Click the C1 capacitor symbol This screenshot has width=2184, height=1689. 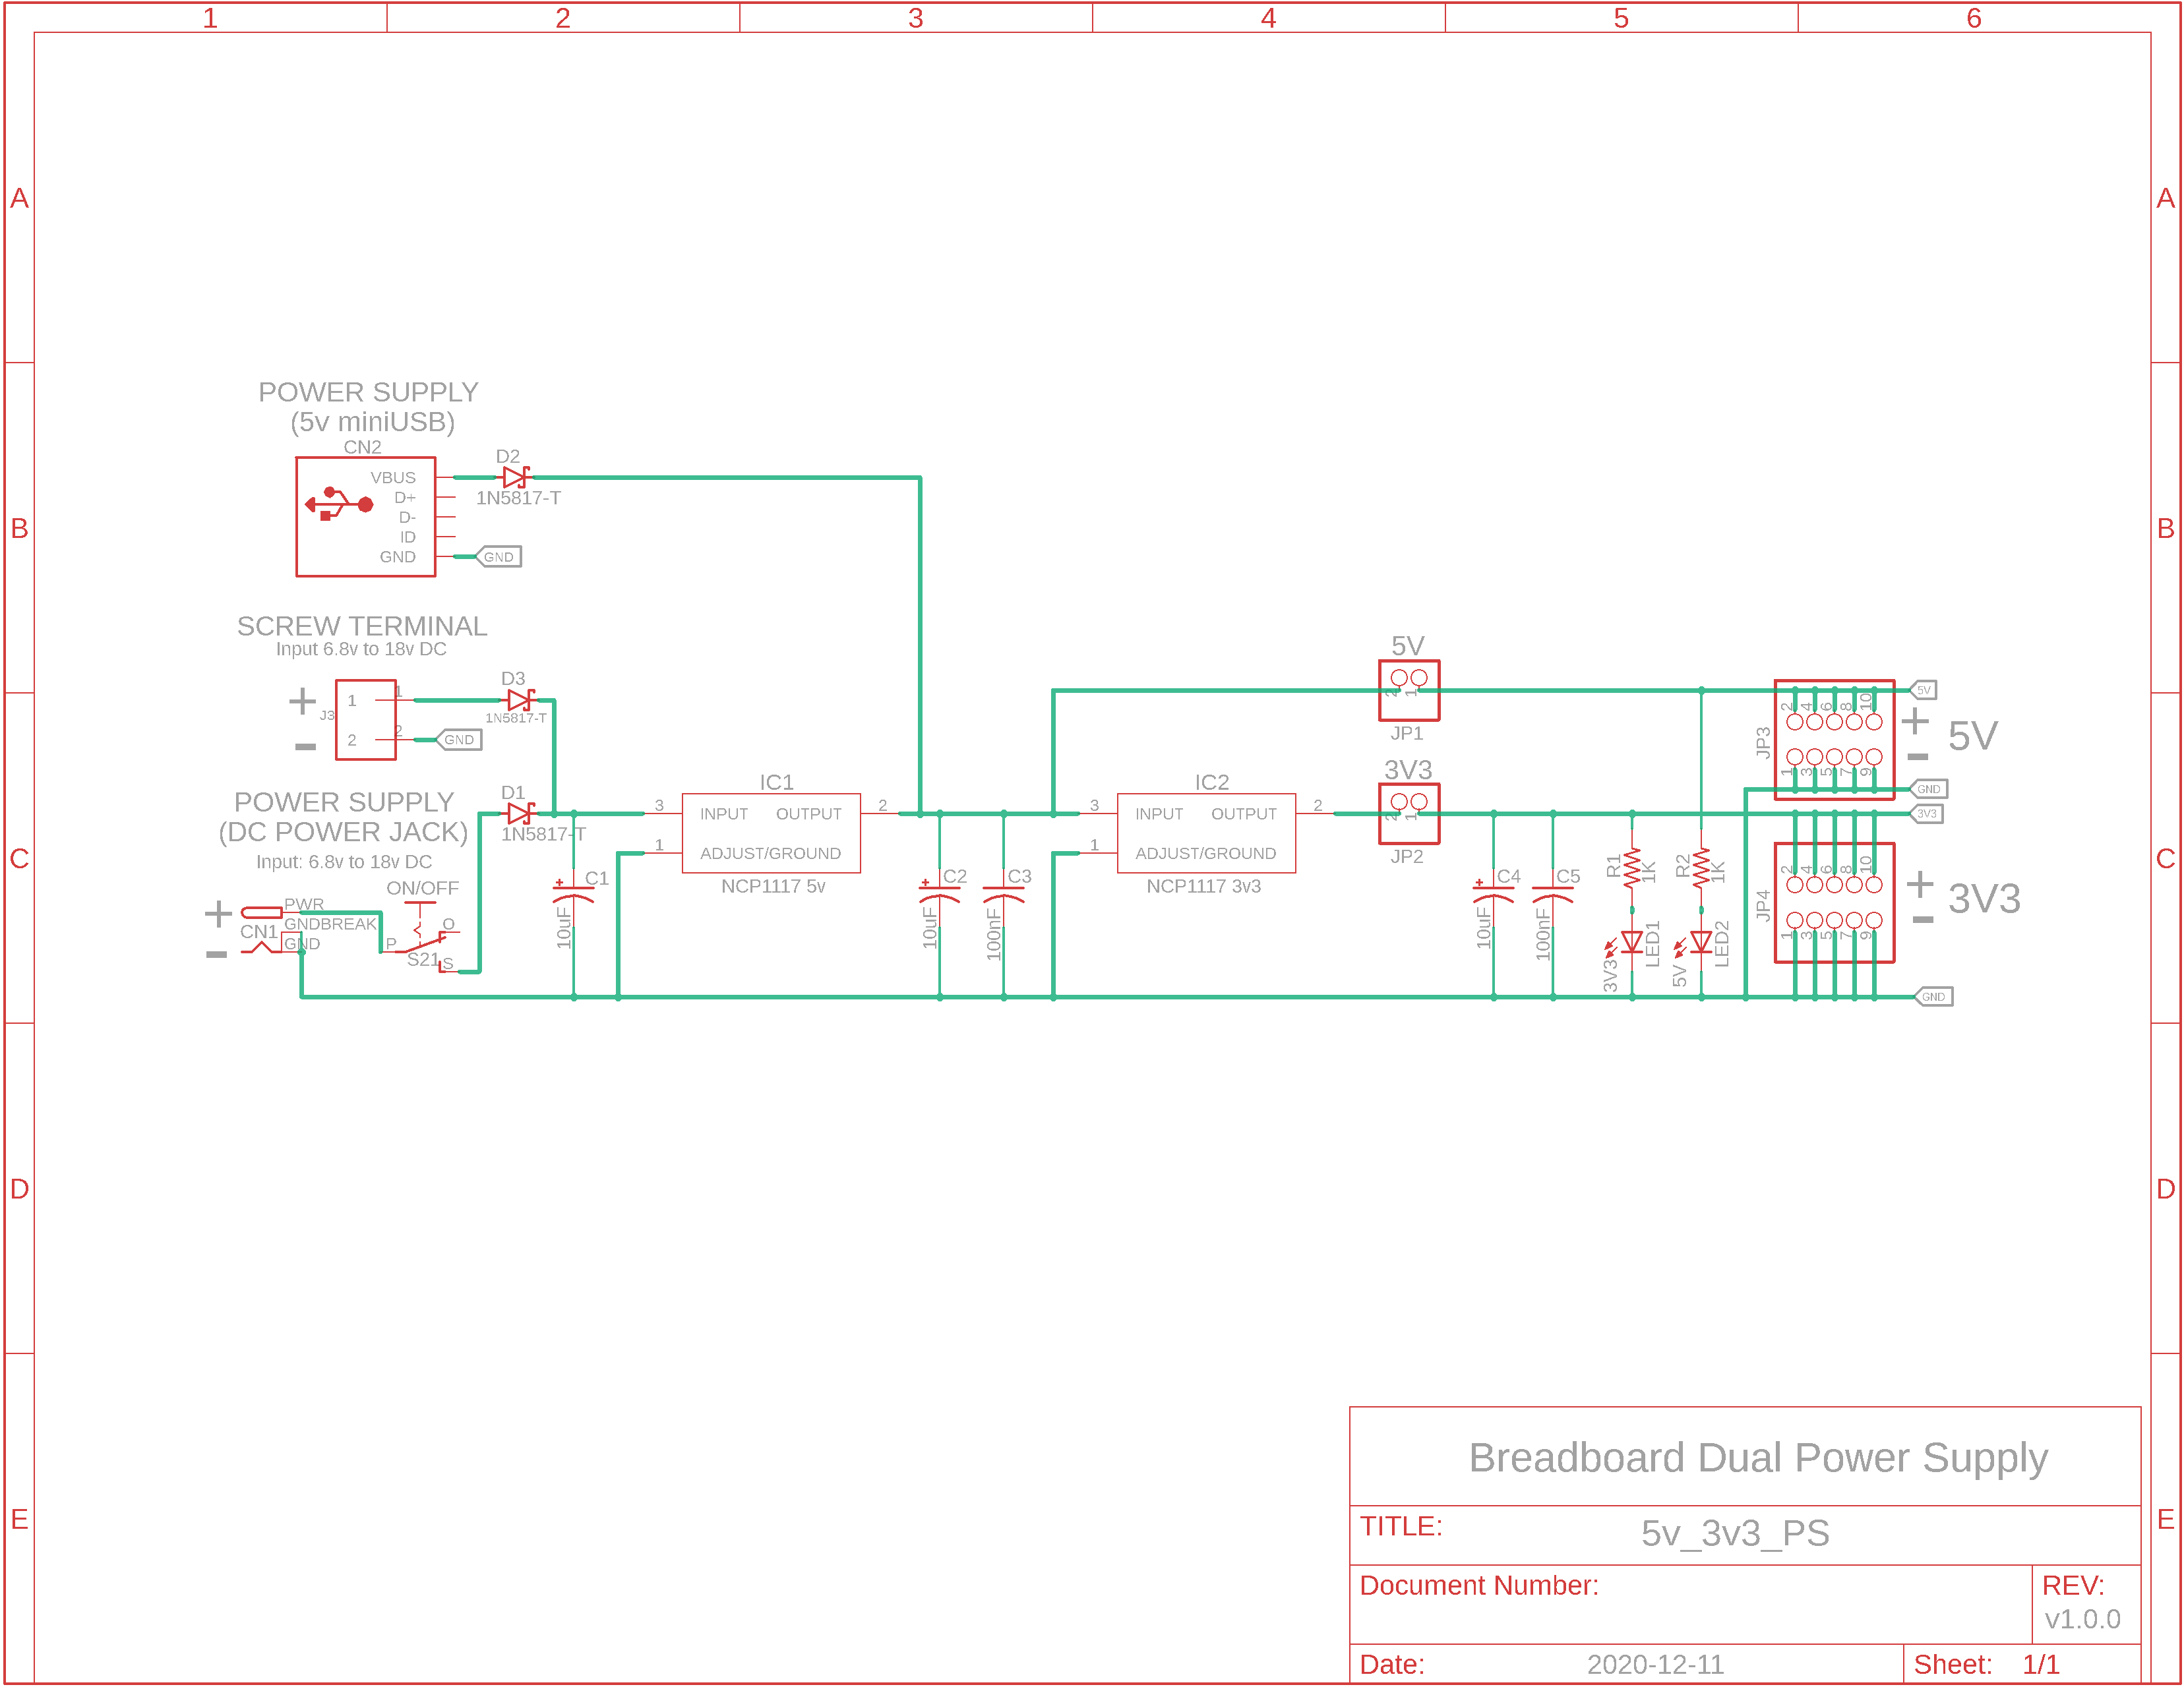tap(574, 894)
